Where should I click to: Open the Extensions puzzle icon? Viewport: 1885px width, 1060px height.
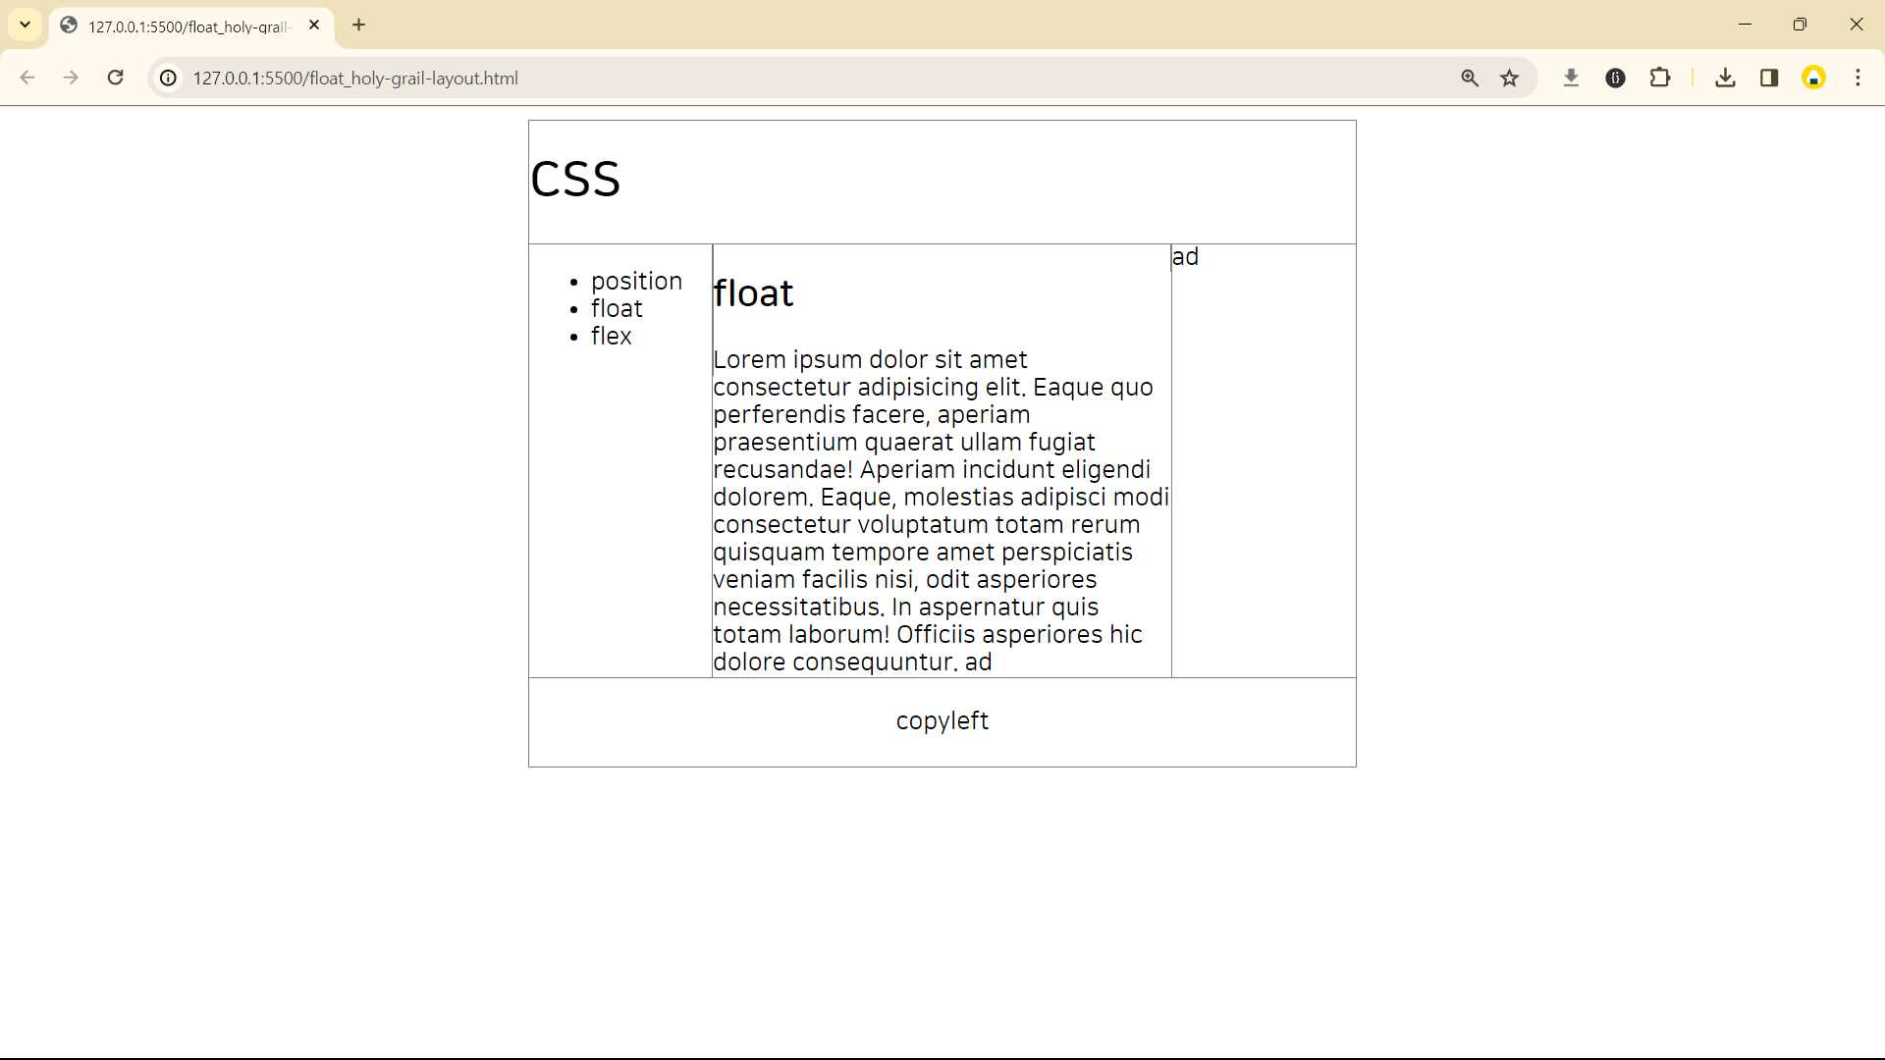pyautogui.click(x=1660, y=78)
